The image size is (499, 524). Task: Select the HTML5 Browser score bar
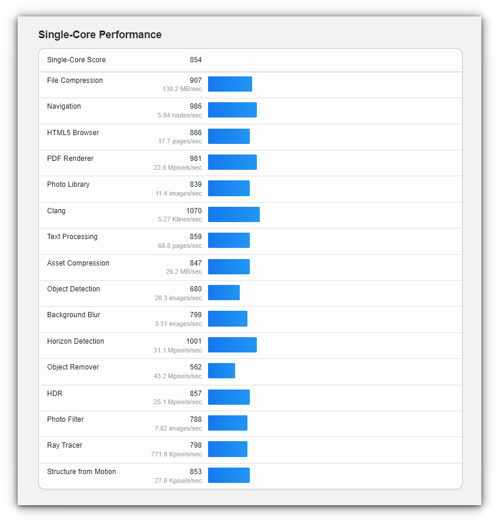point(229,136)
